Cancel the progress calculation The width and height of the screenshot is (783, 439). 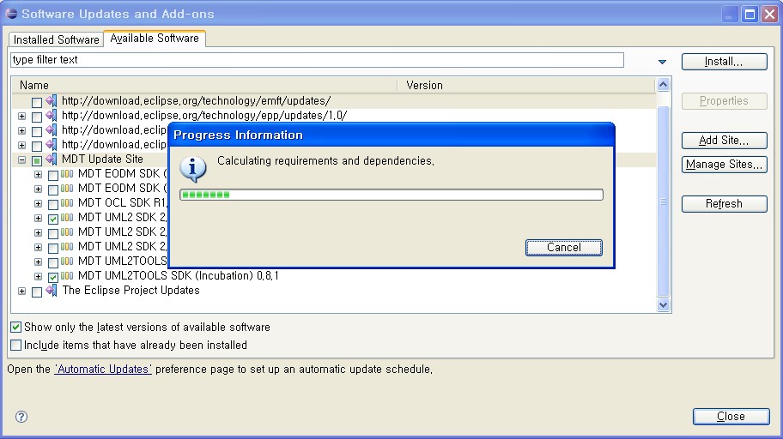564,248
